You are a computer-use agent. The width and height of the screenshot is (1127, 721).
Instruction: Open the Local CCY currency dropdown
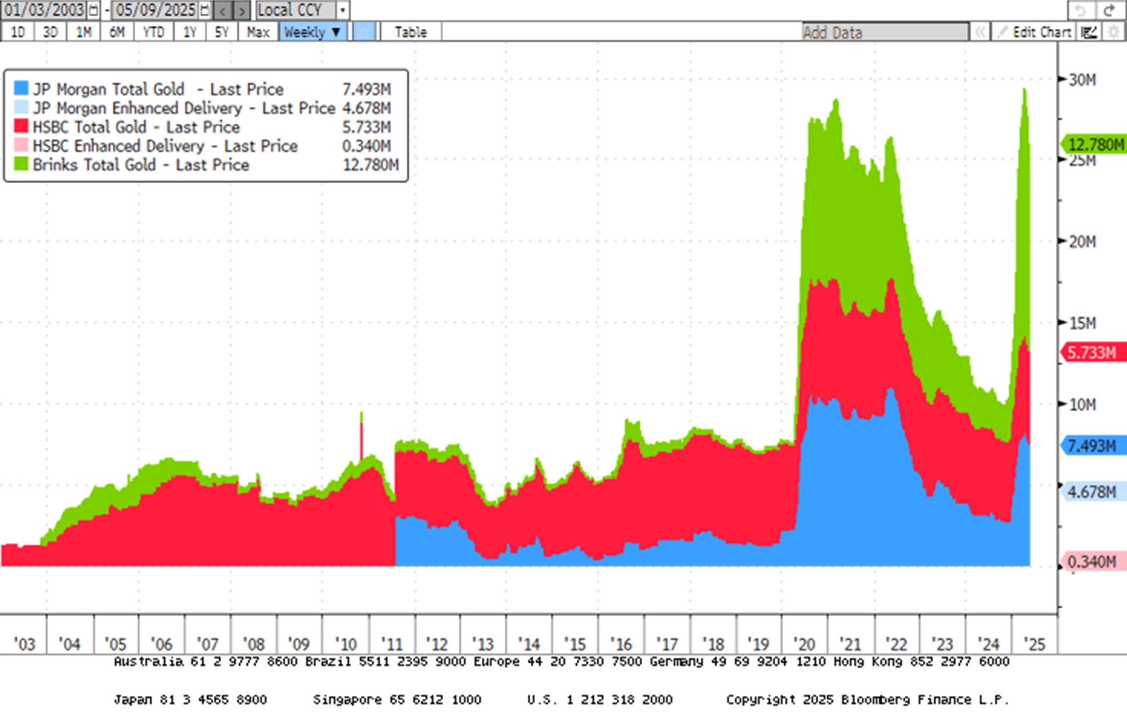coord(342,10)
